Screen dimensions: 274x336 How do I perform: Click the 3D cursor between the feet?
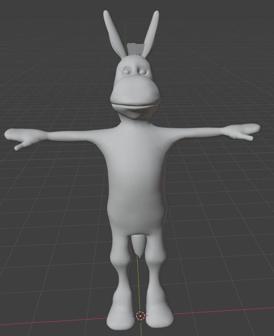(x=141, y=316)
